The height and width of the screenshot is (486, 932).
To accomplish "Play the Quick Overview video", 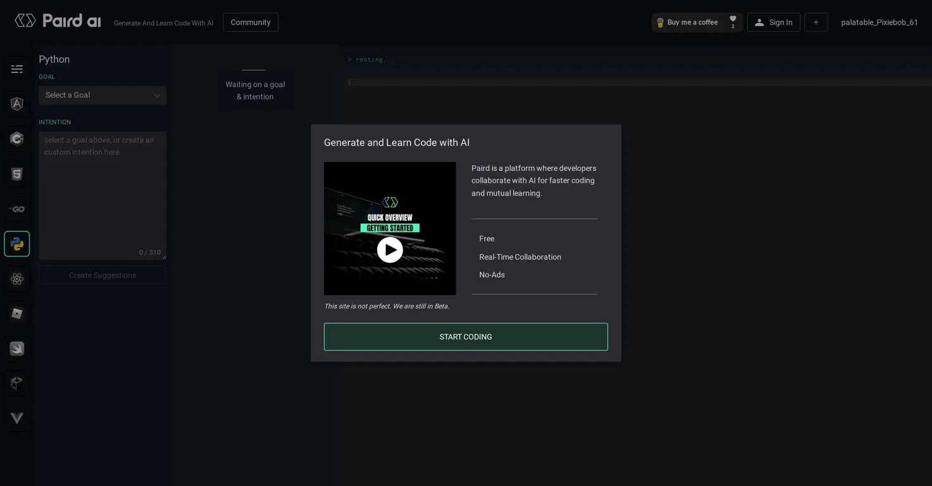I will point(390,250).
